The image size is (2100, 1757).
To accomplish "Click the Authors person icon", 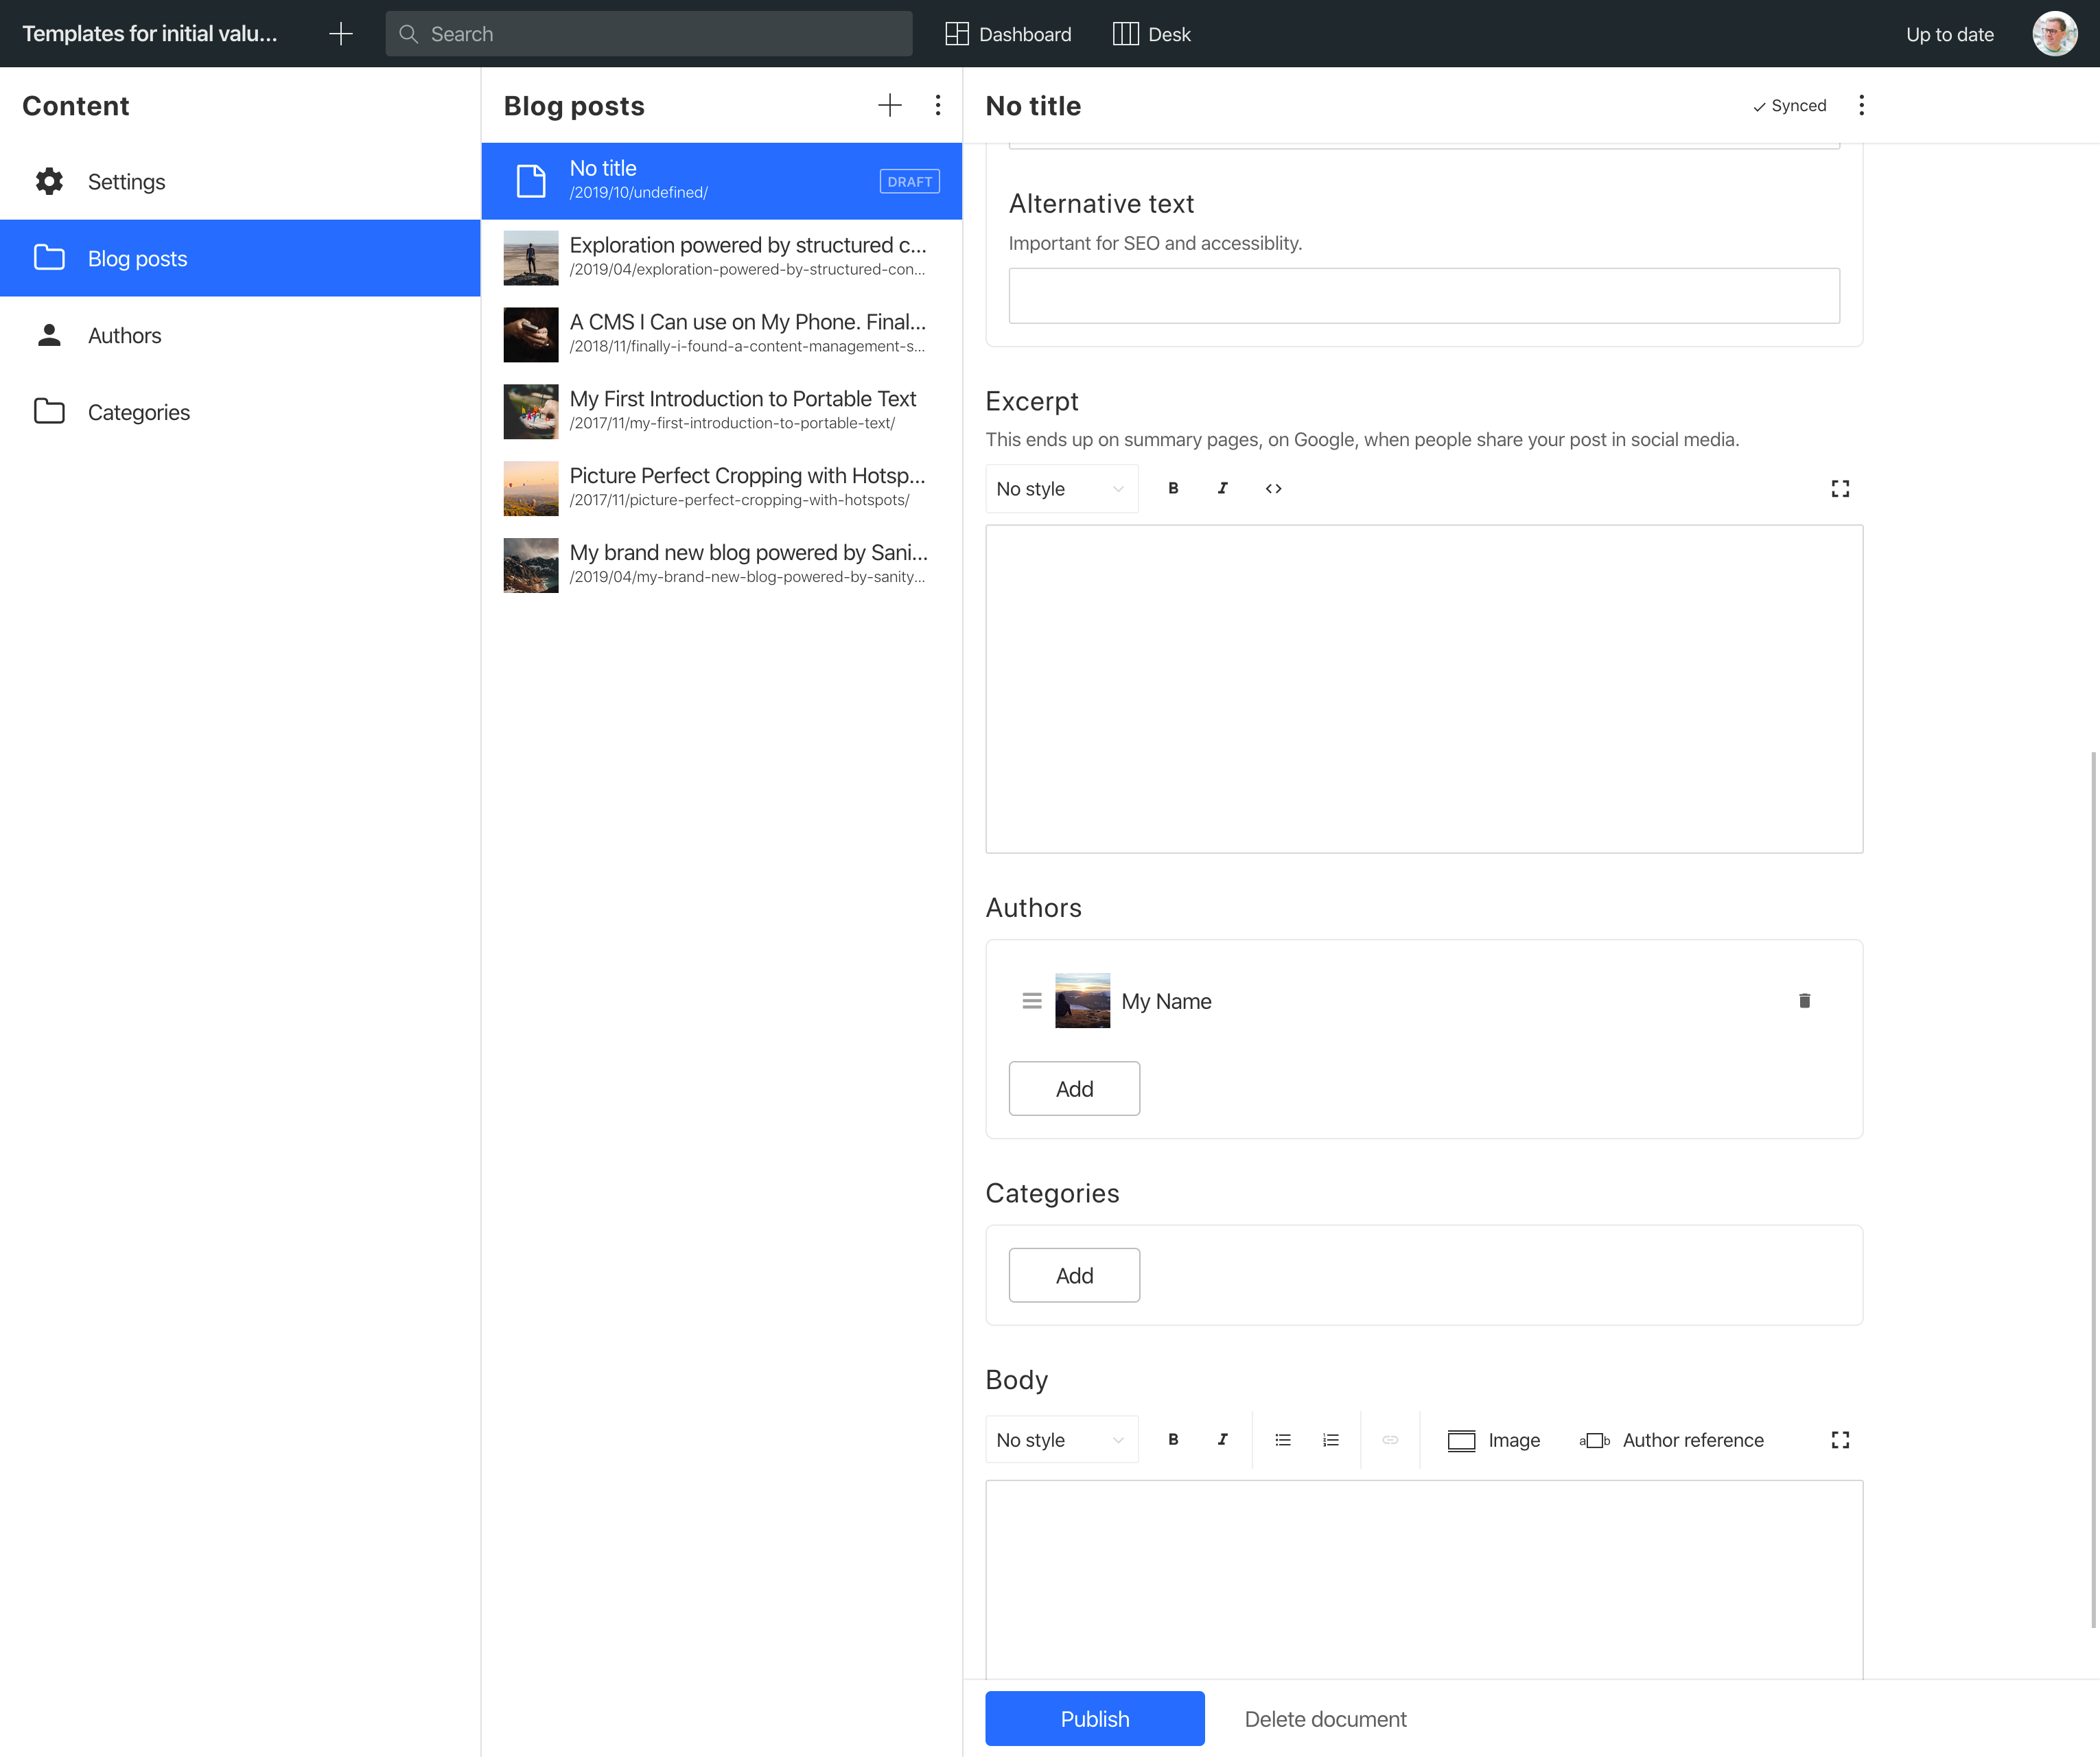I will point(49,335).
